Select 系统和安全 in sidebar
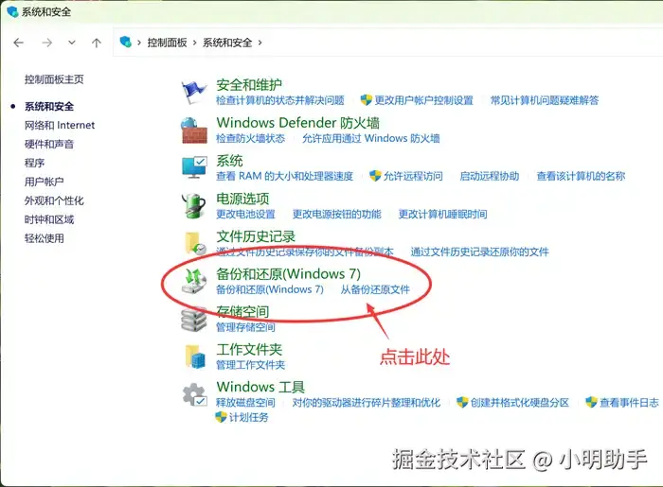663x487 pixels. pyautogui.click(x=49, y=106)
